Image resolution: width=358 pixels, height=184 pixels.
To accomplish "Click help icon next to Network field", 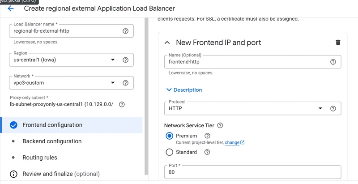I will (125, 83).
